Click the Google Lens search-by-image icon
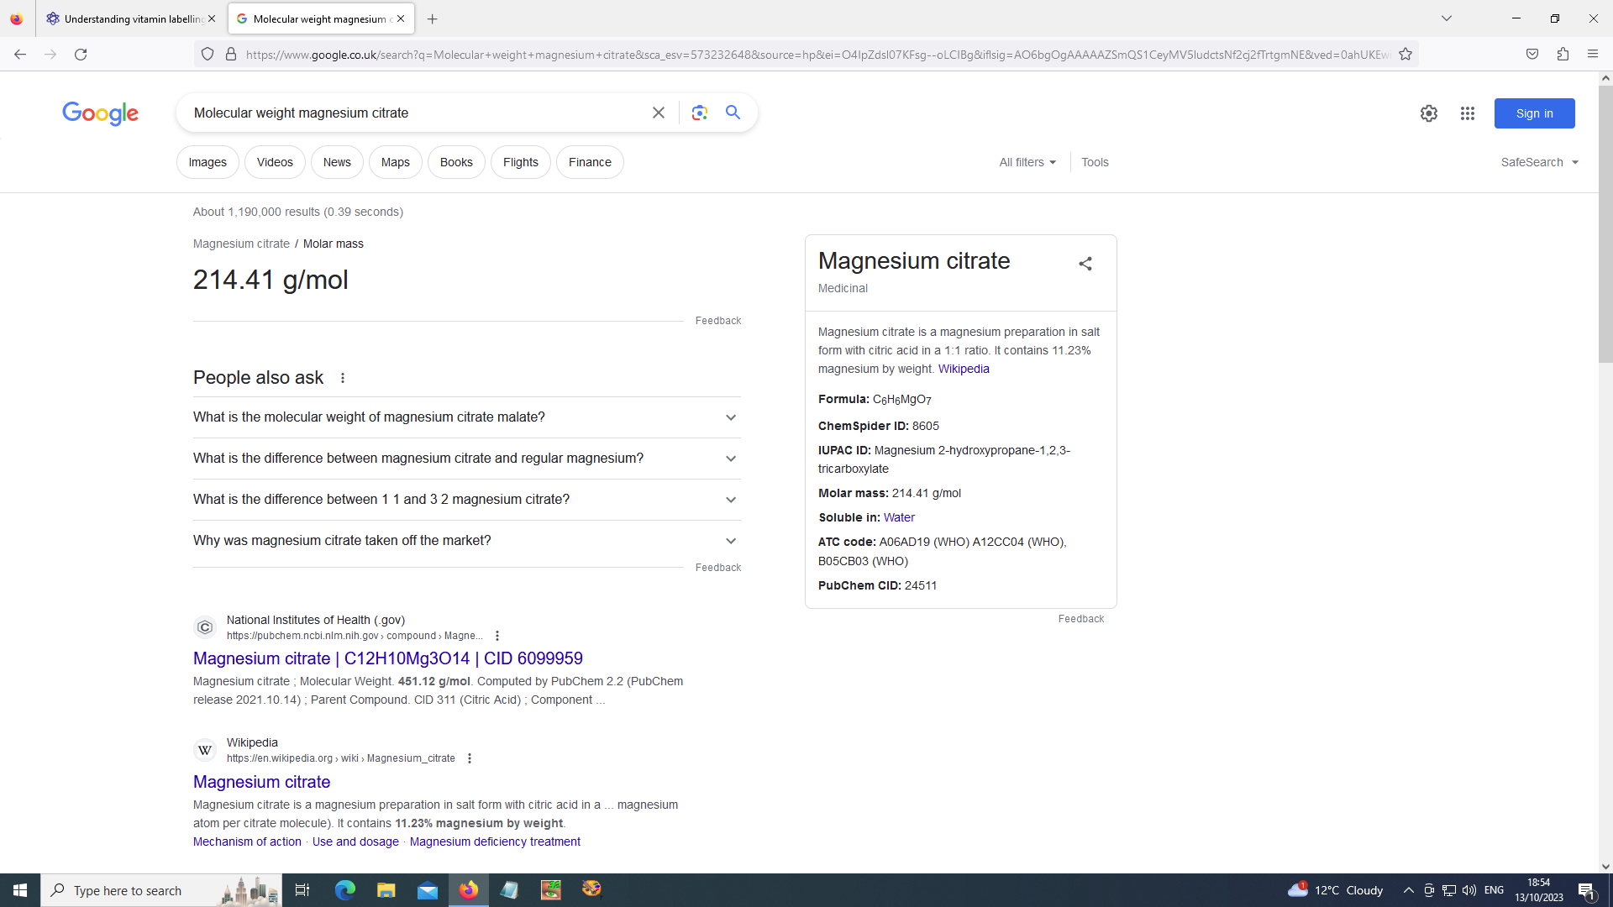Viewport: 1613px width, 907px height. click(699, 113)
